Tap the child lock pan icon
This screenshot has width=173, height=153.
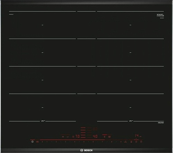click(37, 142)
